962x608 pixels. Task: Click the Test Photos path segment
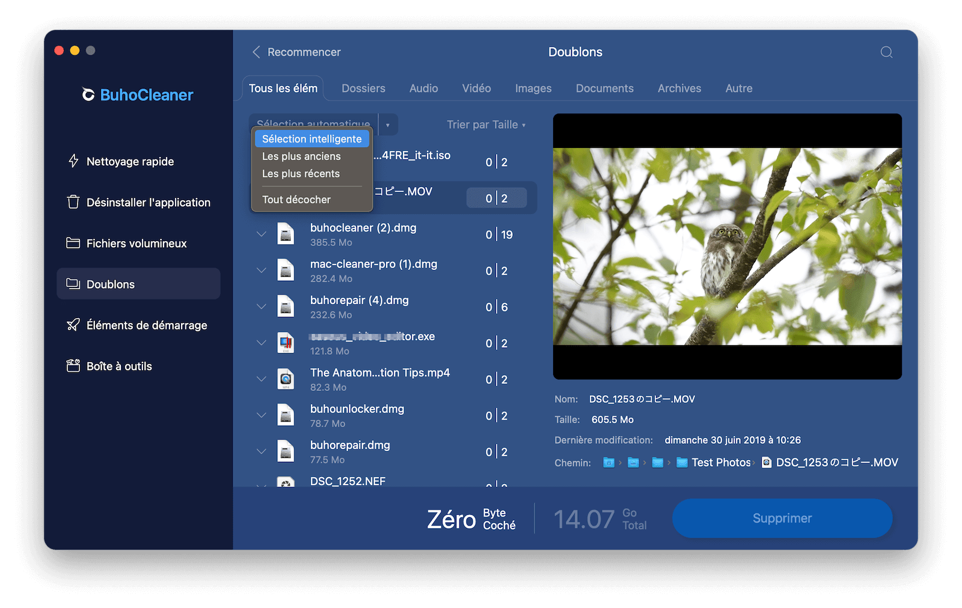[x=721, y=462]
